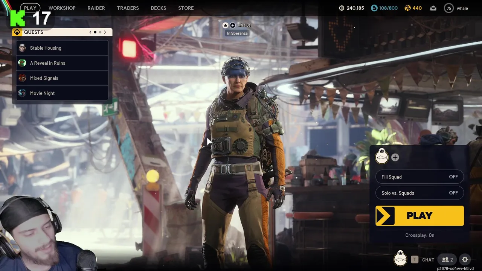This screenshot has height=271, width=482.
Task: Click Stable Housing quest giver portrait
Action: click(22, 48)
